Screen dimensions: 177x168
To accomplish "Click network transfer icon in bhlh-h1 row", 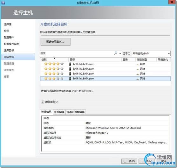I will point(138,79).
